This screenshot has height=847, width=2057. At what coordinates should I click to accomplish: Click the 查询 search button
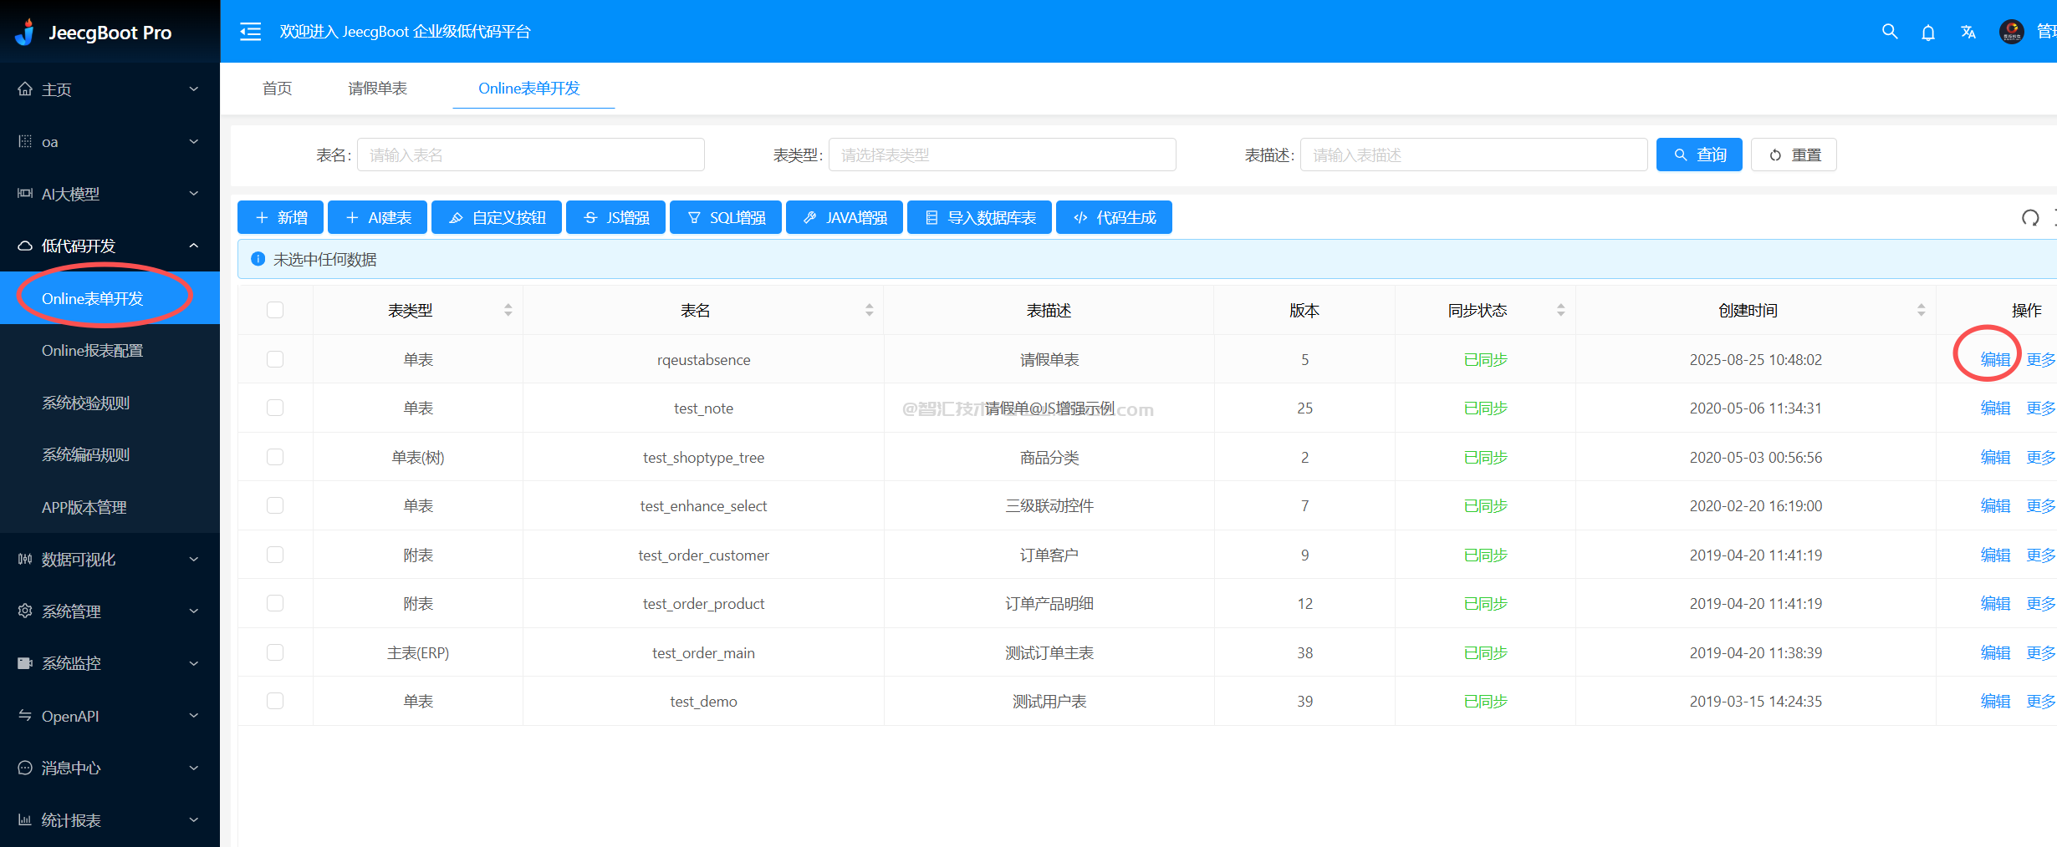tap(1699, 155)
